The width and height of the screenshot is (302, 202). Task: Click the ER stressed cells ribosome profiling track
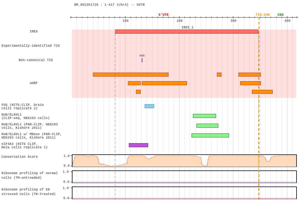(184, 193)
